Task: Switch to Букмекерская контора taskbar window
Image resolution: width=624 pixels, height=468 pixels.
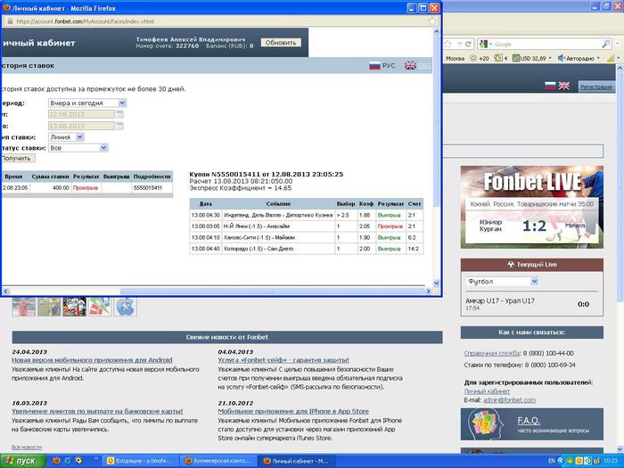Action: pyautogui.click(x=218, y=461)
